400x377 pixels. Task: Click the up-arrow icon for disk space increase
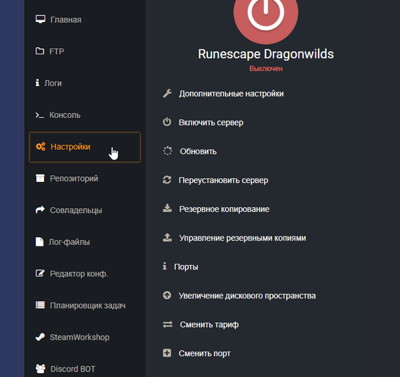coord(167,295)
